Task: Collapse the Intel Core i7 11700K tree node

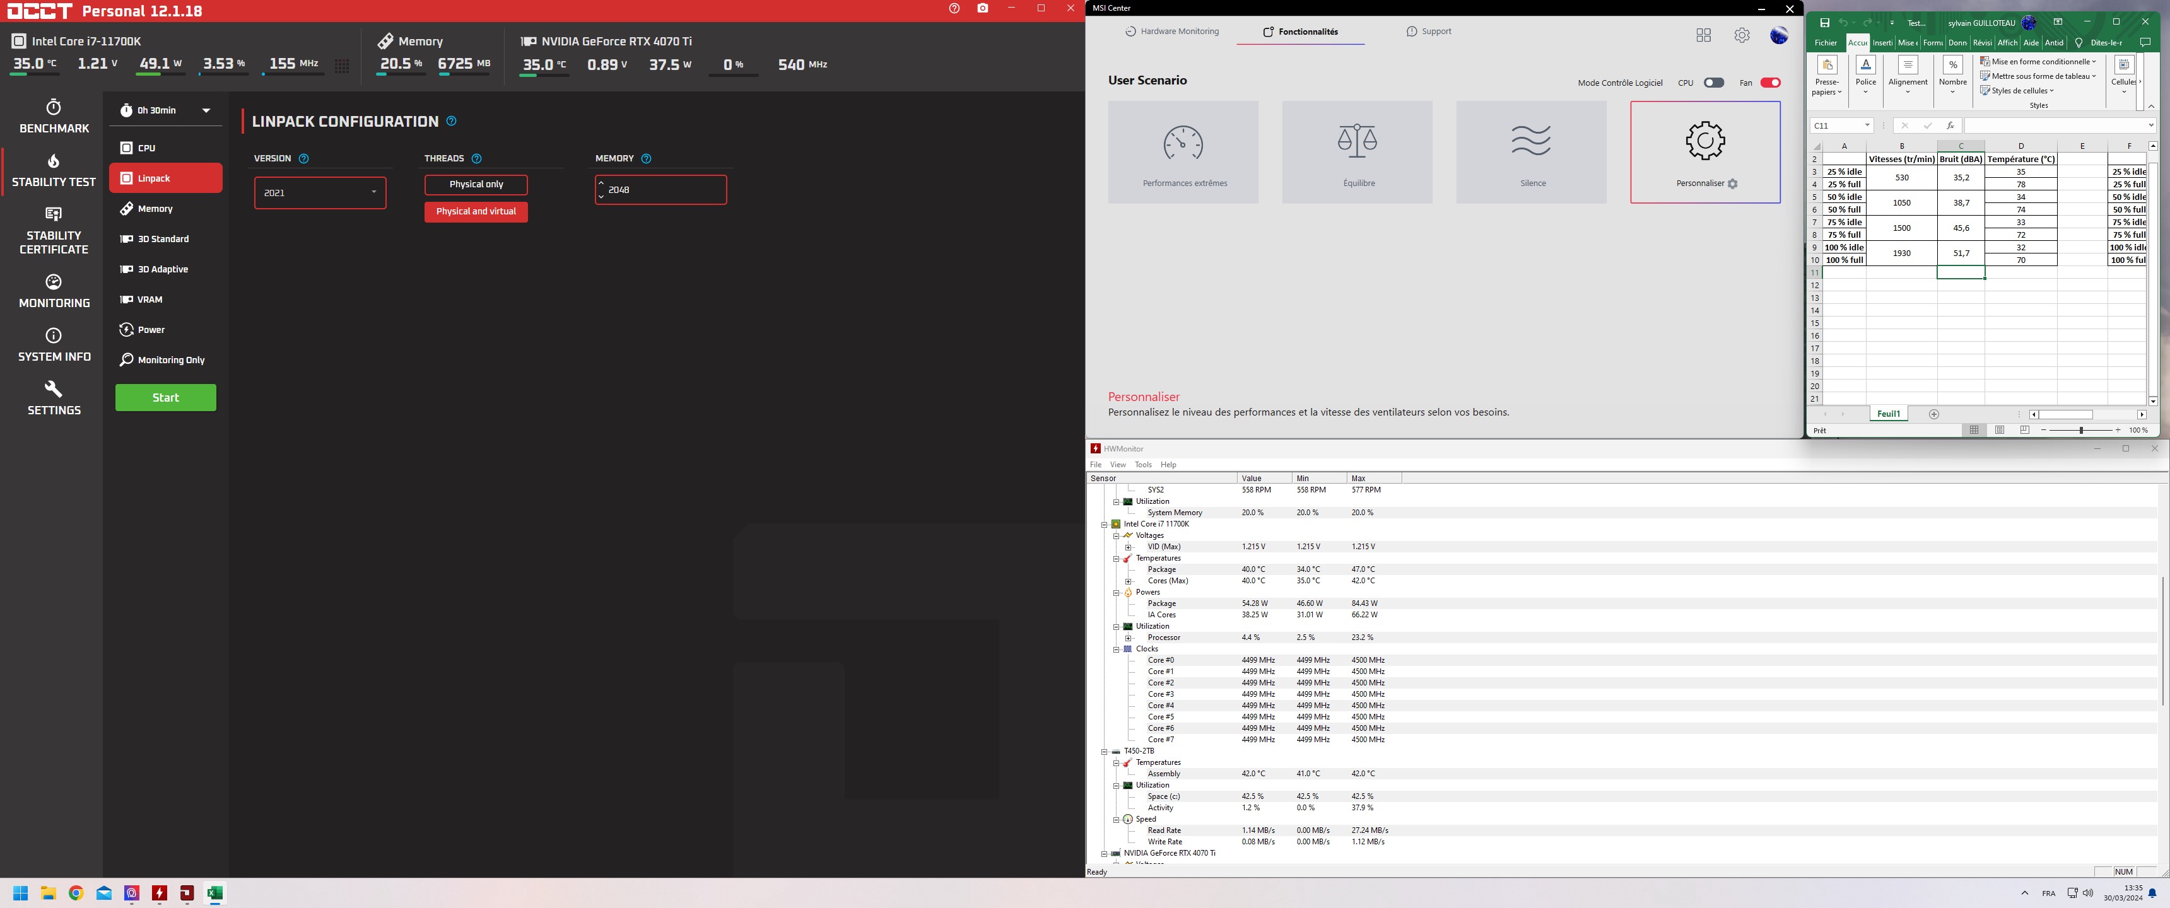Action: tap(1103, 524)
